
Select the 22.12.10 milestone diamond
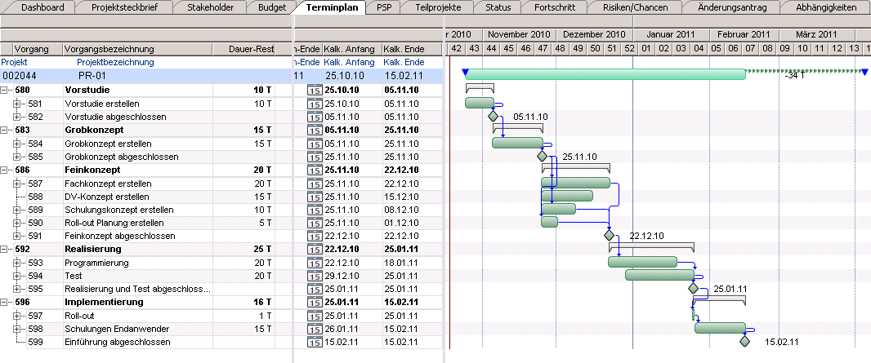pyautogui.click(x=610, y=236)
